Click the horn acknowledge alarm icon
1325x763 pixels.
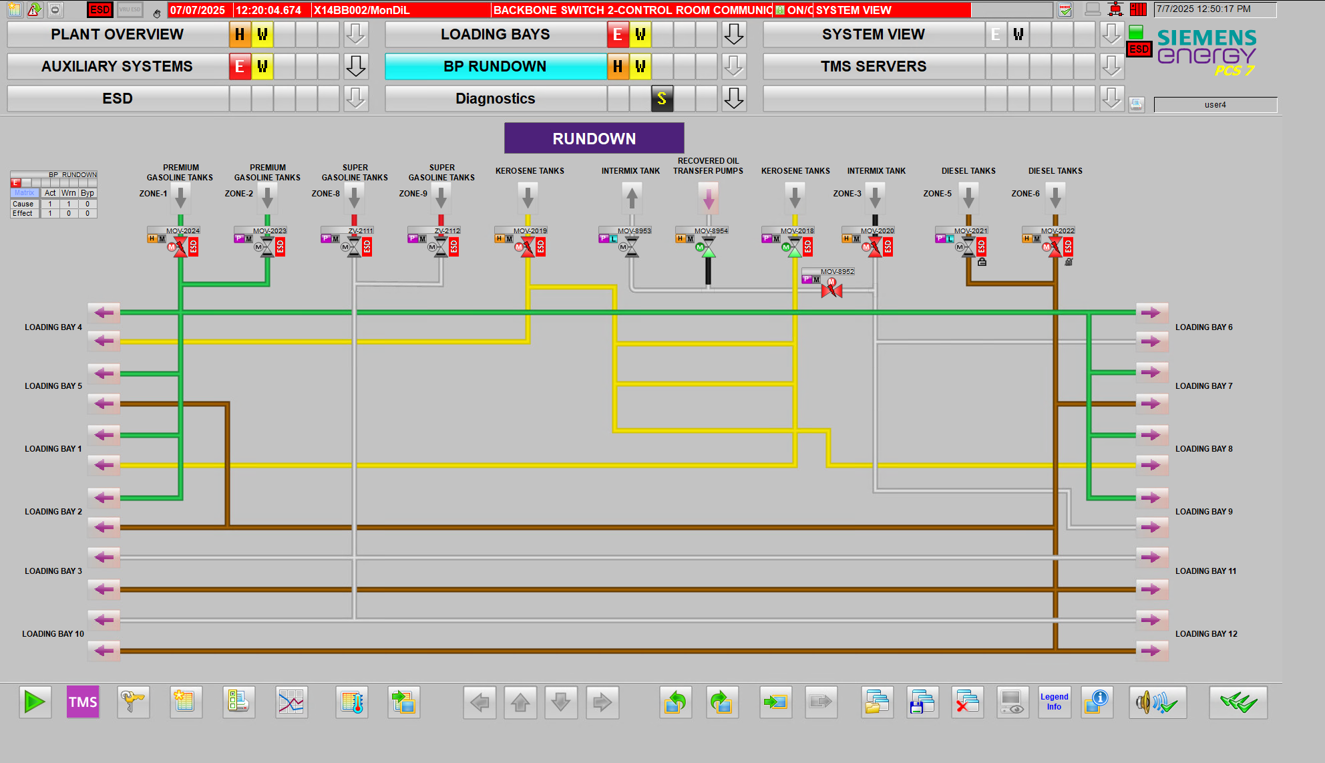click(1157, 702)
